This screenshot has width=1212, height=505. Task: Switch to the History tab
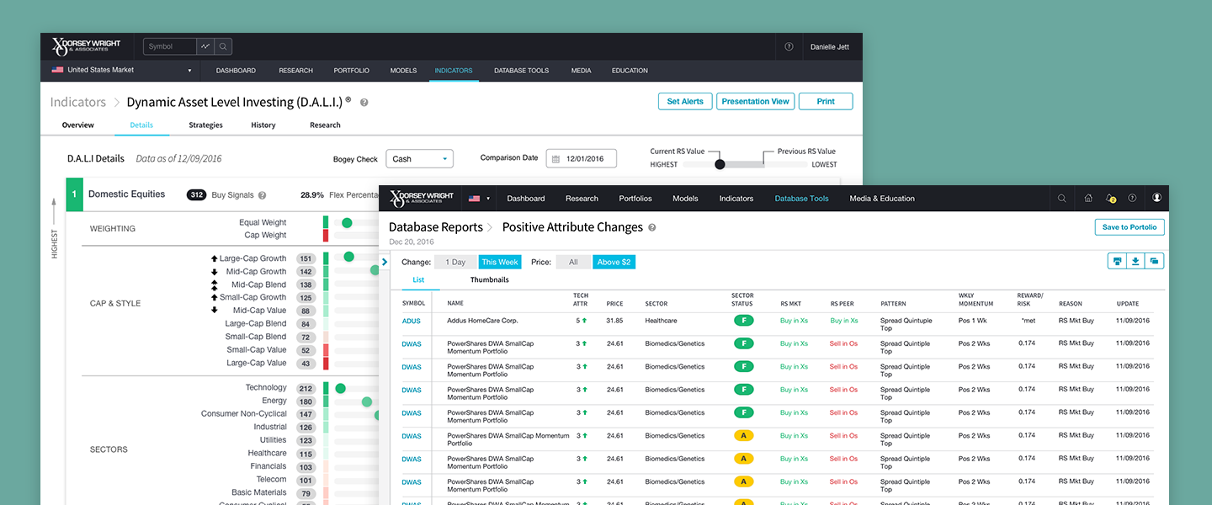263,125
